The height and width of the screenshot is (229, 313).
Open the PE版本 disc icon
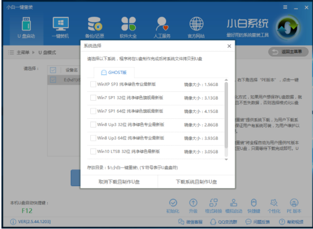click(x=293, y=203)
